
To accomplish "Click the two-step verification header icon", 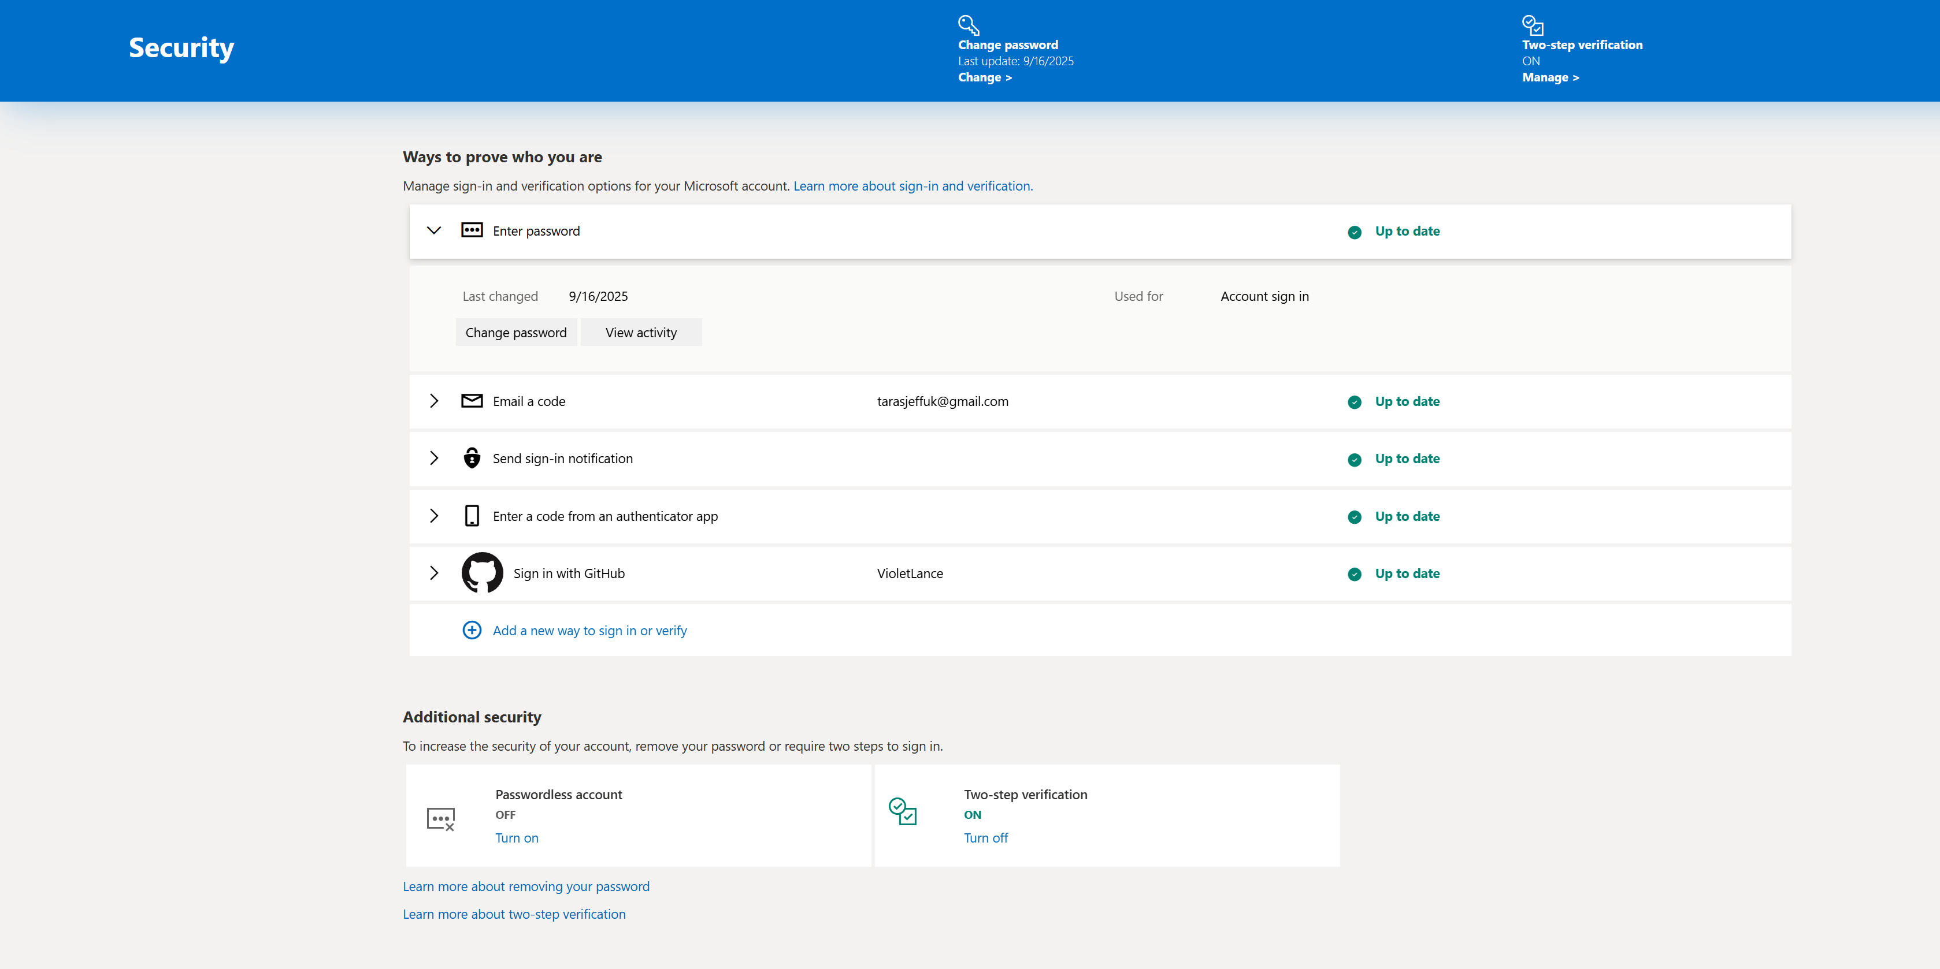I will pyautogui.click(x=1532, y=25).
